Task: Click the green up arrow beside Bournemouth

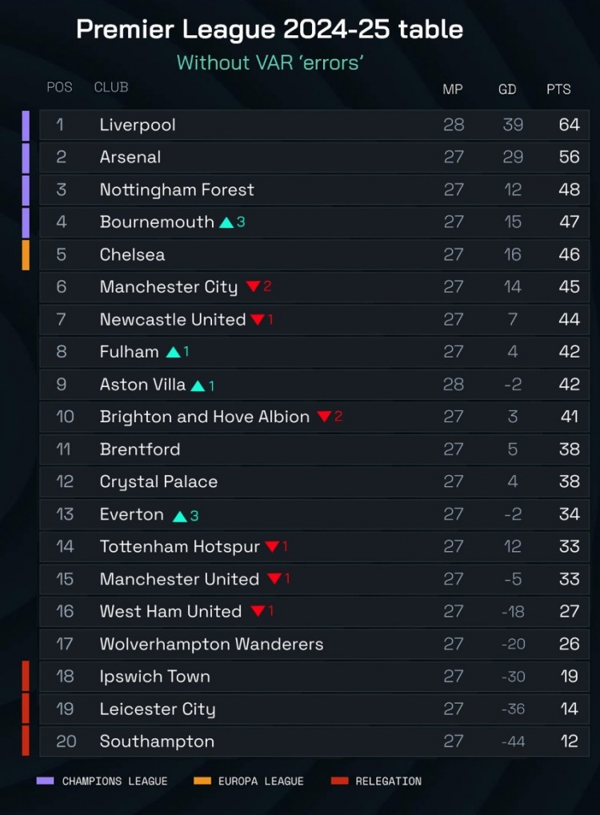Action: (226, 222)
